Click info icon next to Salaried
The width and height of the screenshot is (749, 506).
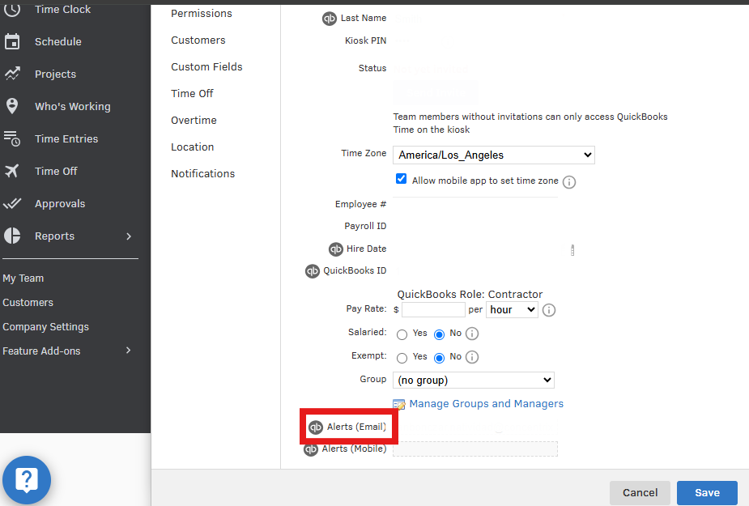pyautogui.click(x=472, y=334)
